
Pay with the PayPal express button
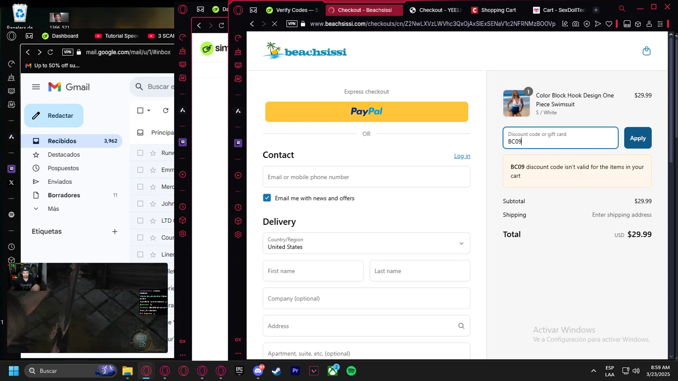click(x=367, y=112)
